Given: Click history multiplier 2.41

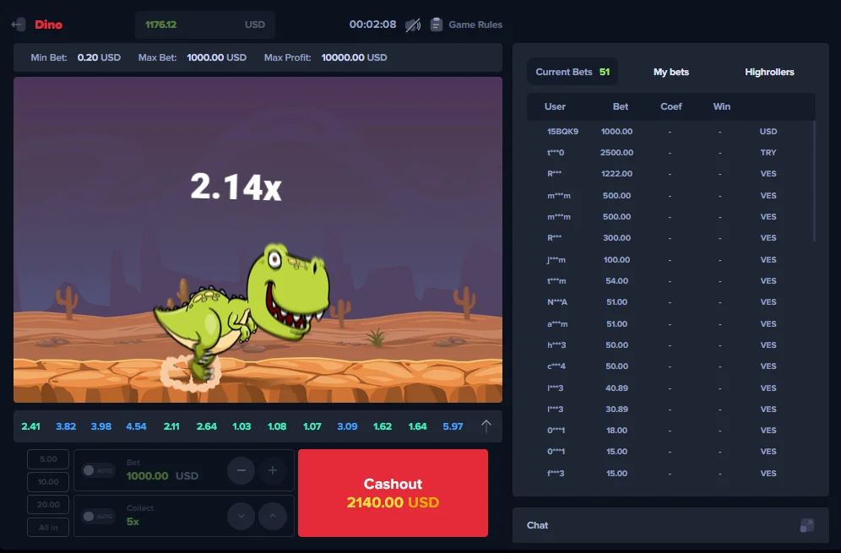Looking at the screenshot, I should pyautogui.click(x=30, y=426).
